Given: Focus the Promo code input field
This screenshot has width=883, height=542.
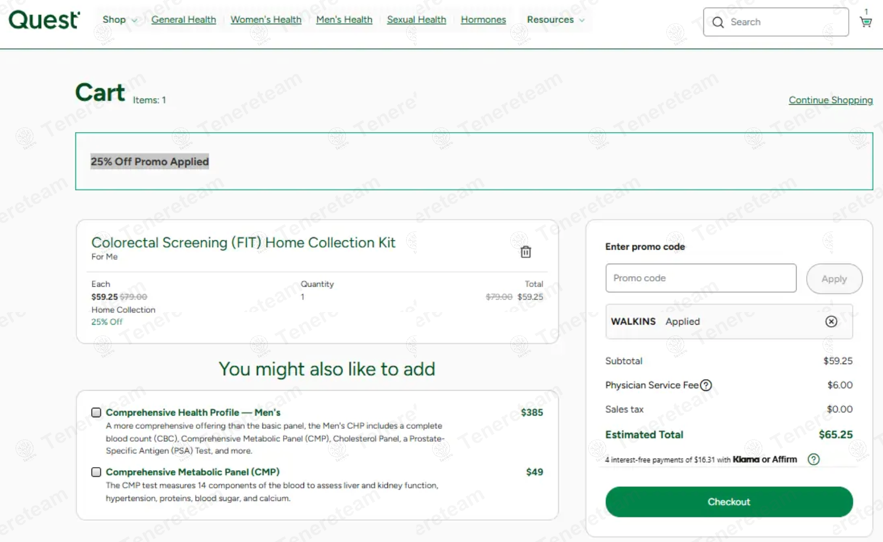Looking at the screenshot, I should [x=701, y=278].
